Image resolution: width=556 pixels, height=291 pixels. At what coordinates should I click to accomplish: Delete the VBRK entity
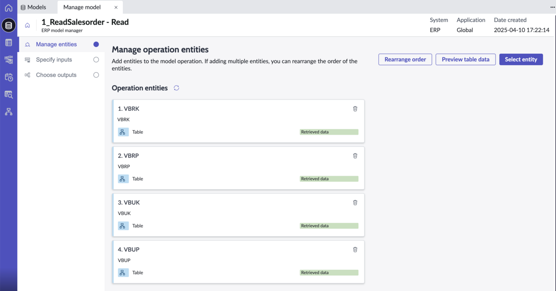pyautogui.click(x=355, y=109)
